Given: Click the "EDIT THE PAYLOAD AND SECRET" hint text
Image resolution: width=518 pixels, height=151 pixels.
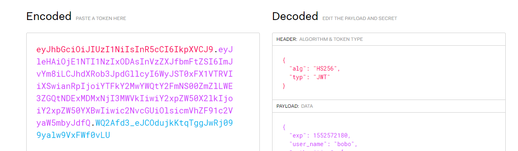Looking at the screenshot, I should (360, 18).
